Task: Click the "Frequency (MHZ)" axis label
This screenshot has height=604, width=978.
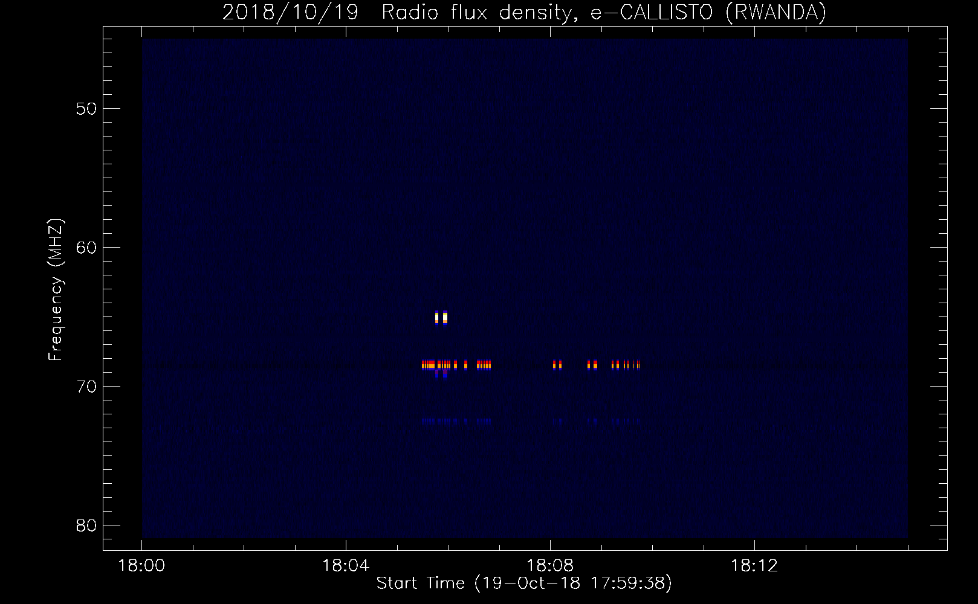Action: (56, 290)
